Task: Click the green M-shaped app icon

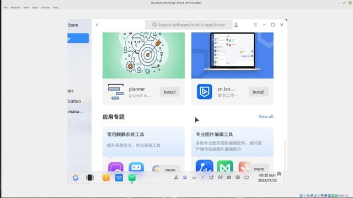Action: [x=225, y=166]
